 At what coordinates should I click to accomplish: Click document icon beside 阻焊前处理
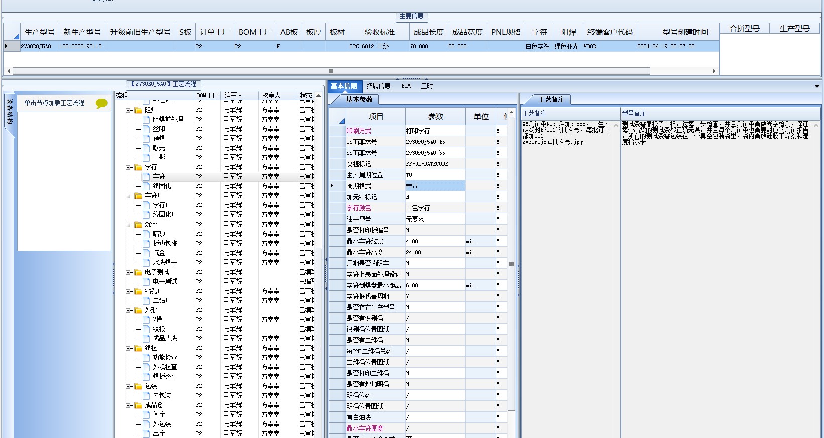pos(147,119)
